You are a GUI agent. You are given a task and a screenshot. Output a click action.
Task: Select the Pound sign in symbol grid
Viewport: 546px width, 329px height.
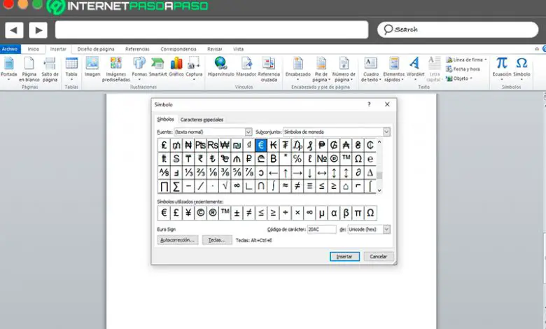coord(164,145)
